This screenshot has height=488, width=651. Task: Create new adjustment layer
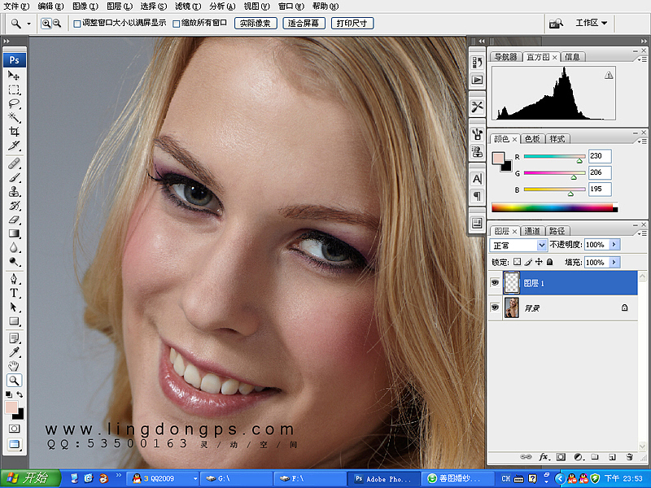[579, 457]
